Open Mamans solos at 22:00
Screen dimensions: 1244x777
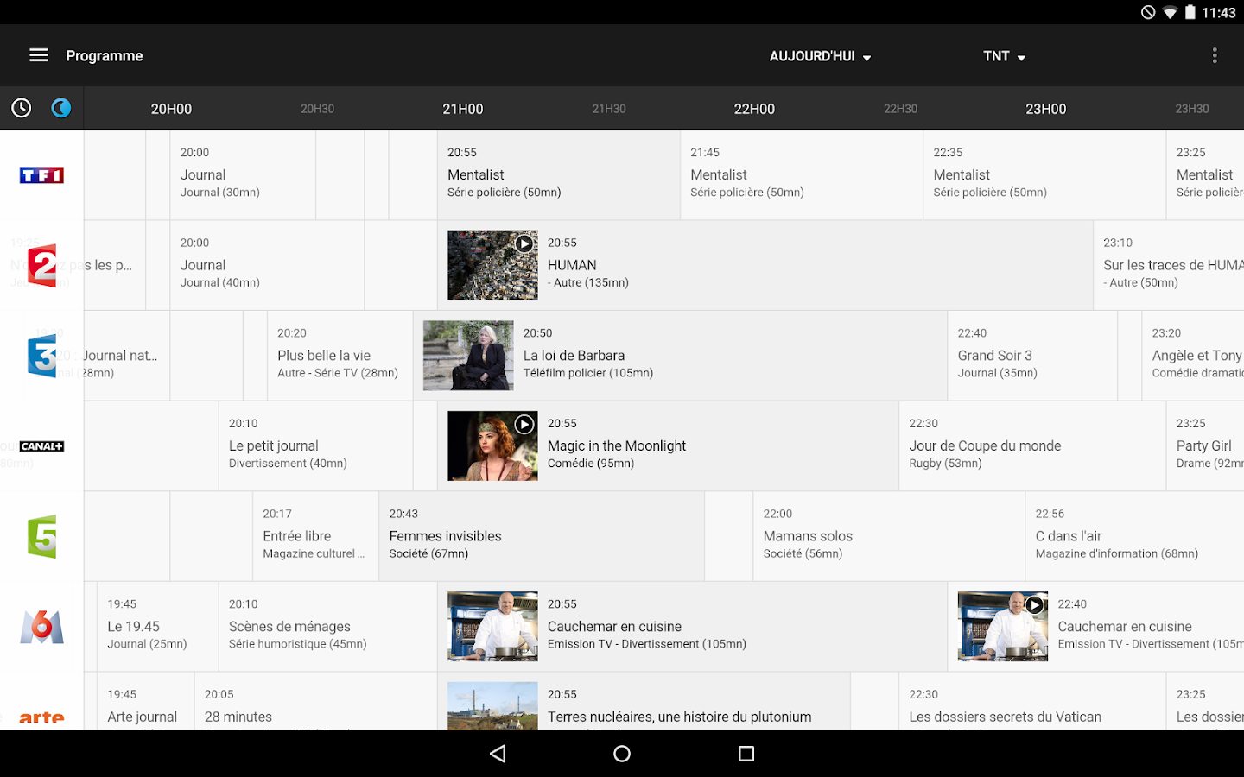(x=889, y=536)
